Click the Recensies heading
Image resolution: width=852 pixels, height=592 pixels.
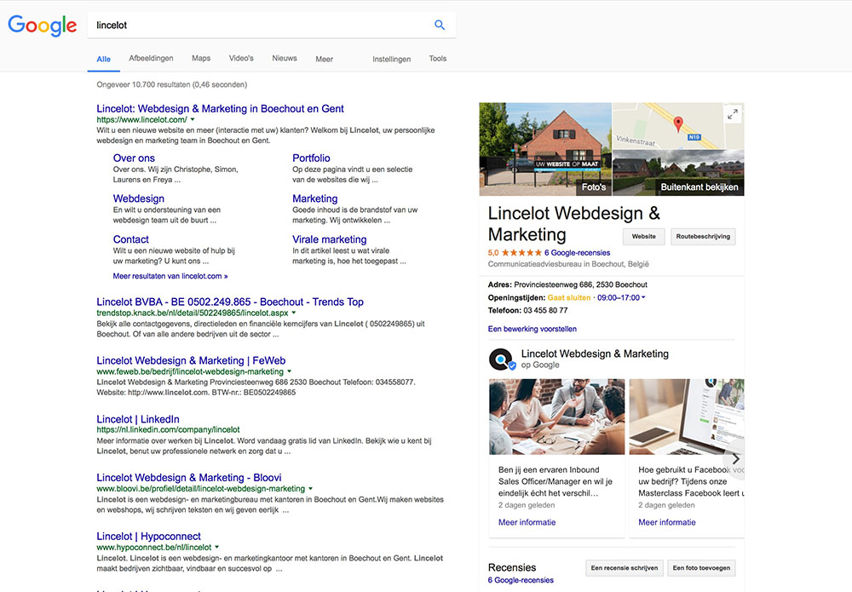[x=512, y=567]
